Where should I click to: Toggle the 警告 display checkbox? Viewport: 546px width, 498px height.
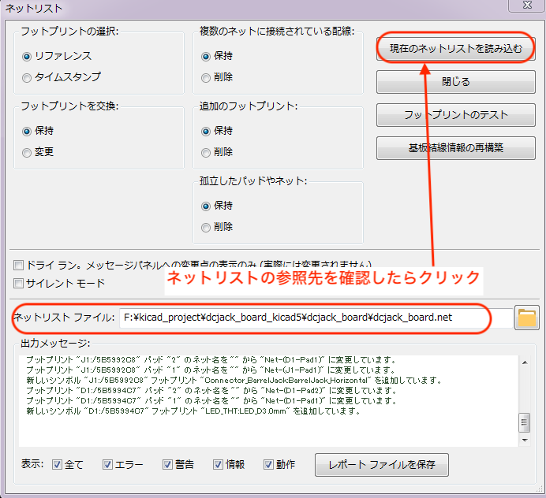[x=167, y=465]
